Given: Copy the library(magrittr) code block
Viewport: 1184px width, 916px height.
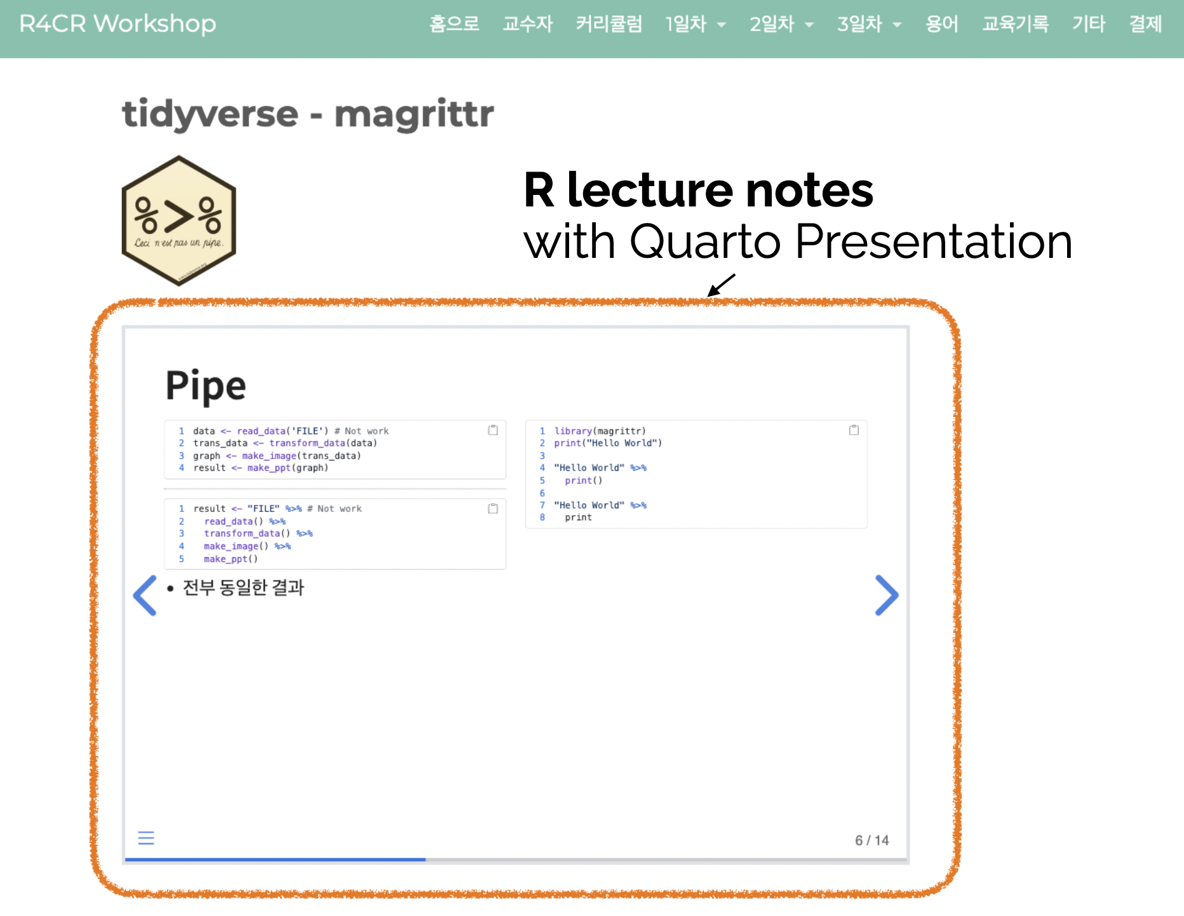Looking at the screenshot, I should pyautogui.click(x=854, y=431).
